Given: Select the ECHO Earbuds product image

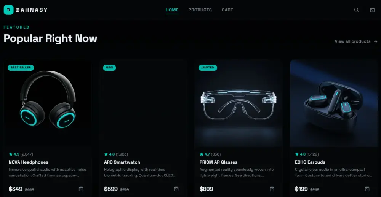Looking at the screenshot, I should pos(334,103).
